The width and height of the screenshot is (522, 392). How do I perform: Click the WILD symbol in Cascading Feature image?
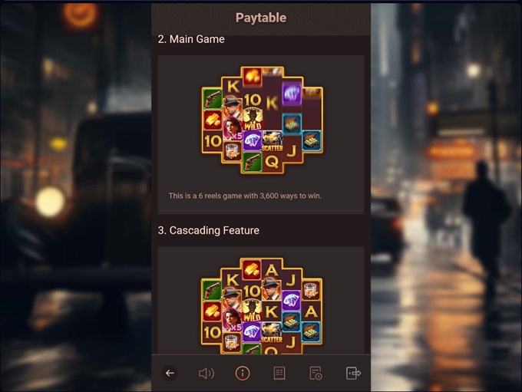tap(252, 311)
